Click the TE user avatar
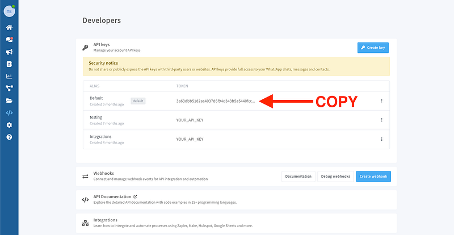This screenshot has width=454, height=235. tap(9, 10)
